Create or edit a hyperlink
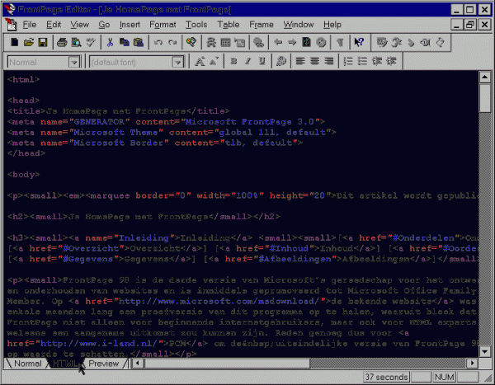This screenshot has height=385, width=495. click(259, 42)
